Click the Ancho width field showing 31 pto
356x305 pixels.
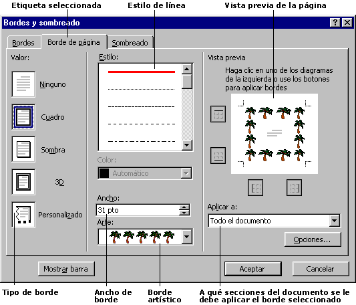point(138,210)
